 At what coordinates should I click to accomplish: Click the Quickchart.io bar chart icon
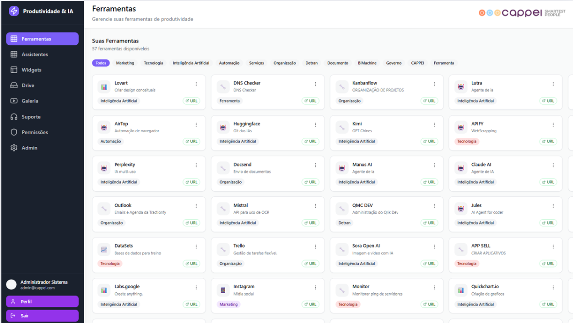point(461,290)
